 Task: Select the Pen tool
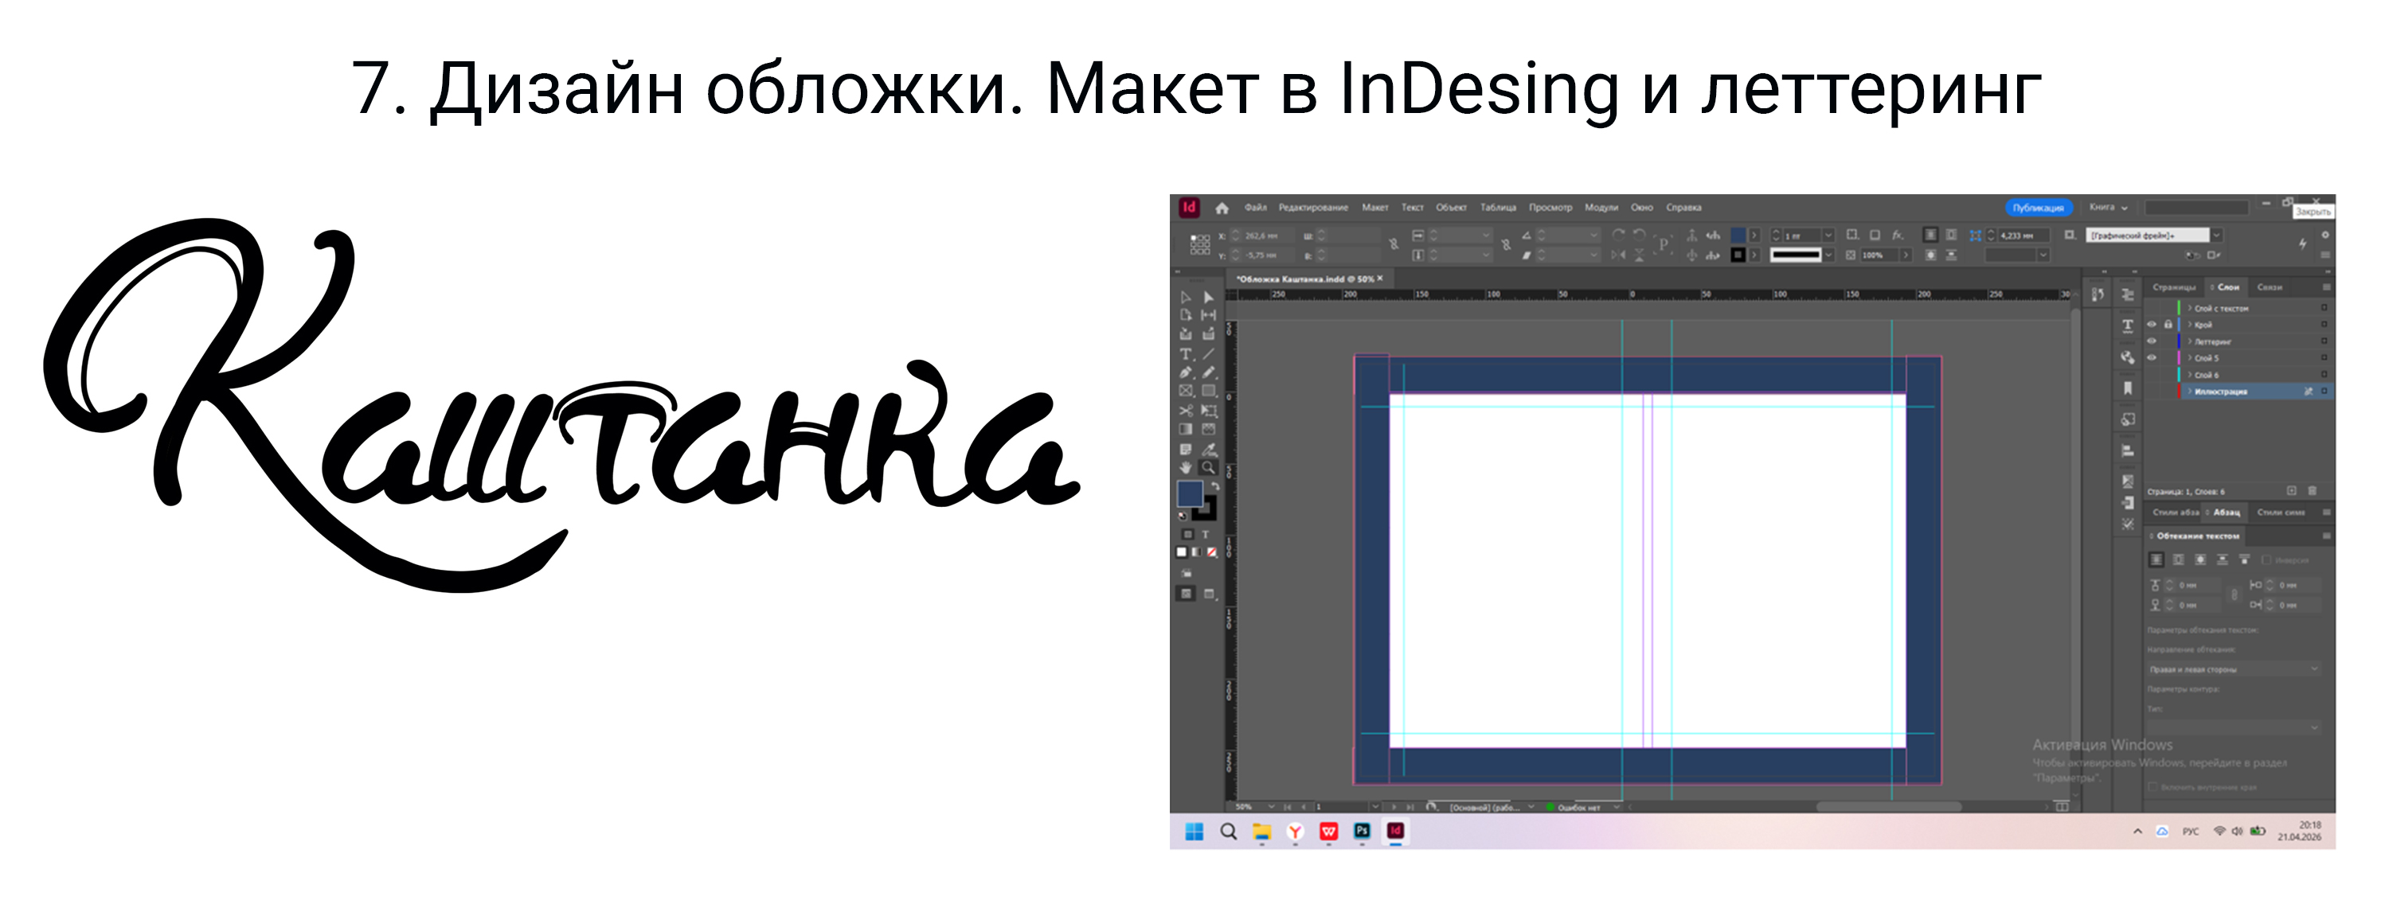click(1185, 372)
